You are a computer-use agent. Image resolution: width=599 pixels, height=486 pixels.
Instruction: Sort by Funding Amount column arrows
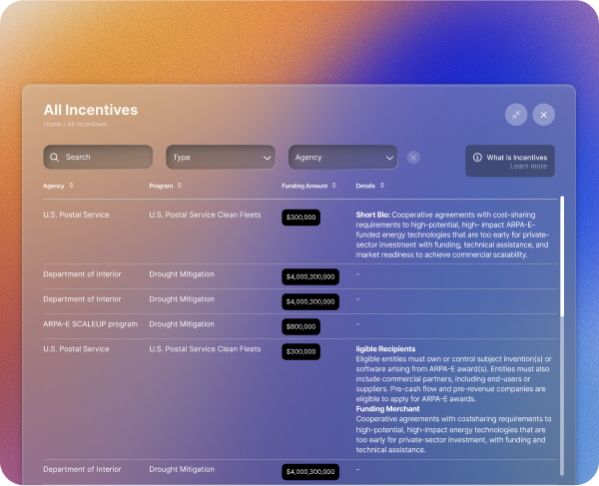[x=334, y=186]
